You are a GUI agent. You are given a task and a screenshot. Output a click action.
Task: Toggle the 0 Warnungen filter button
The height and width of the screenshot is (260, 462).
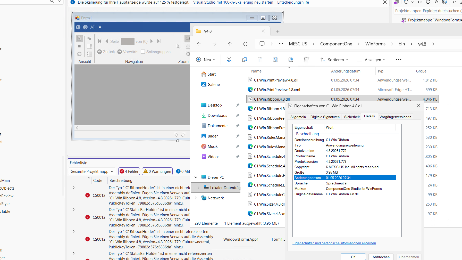(157, 171)
